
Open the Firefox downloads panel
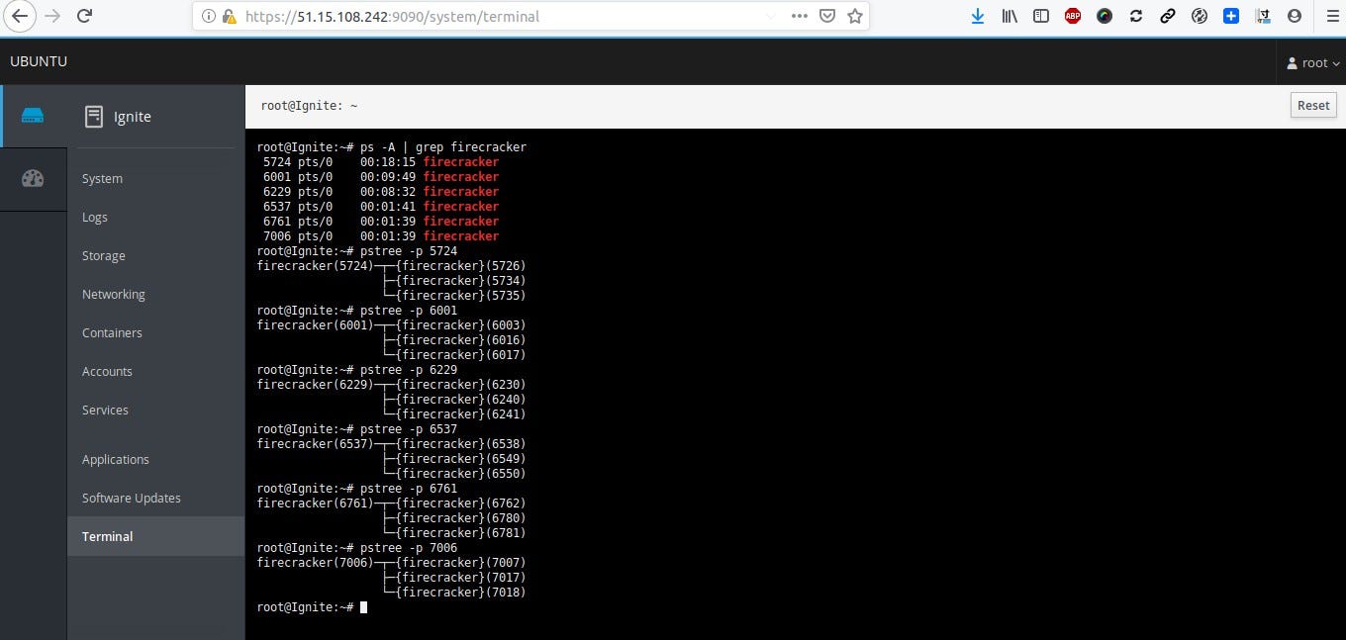click(978, 16)
